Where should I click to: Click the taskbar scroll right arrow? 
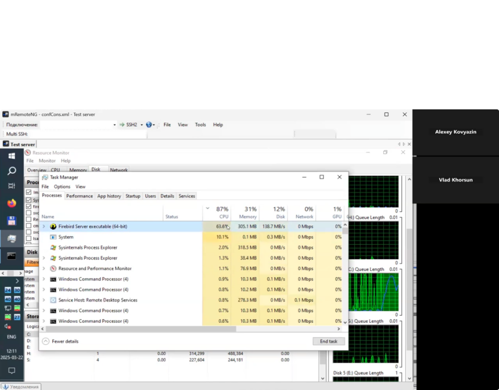[x=20, y=273]
